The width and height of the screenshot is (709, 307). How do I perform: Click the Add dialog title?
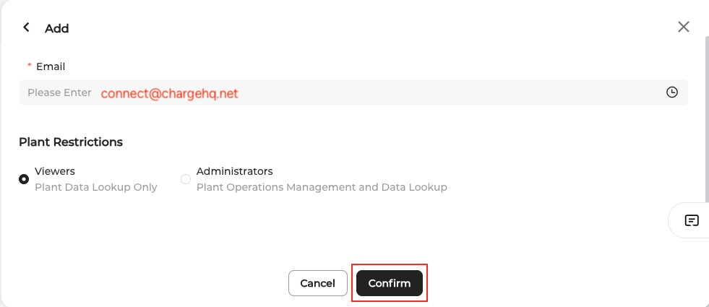pyautogui.click(x=56, y=28)
